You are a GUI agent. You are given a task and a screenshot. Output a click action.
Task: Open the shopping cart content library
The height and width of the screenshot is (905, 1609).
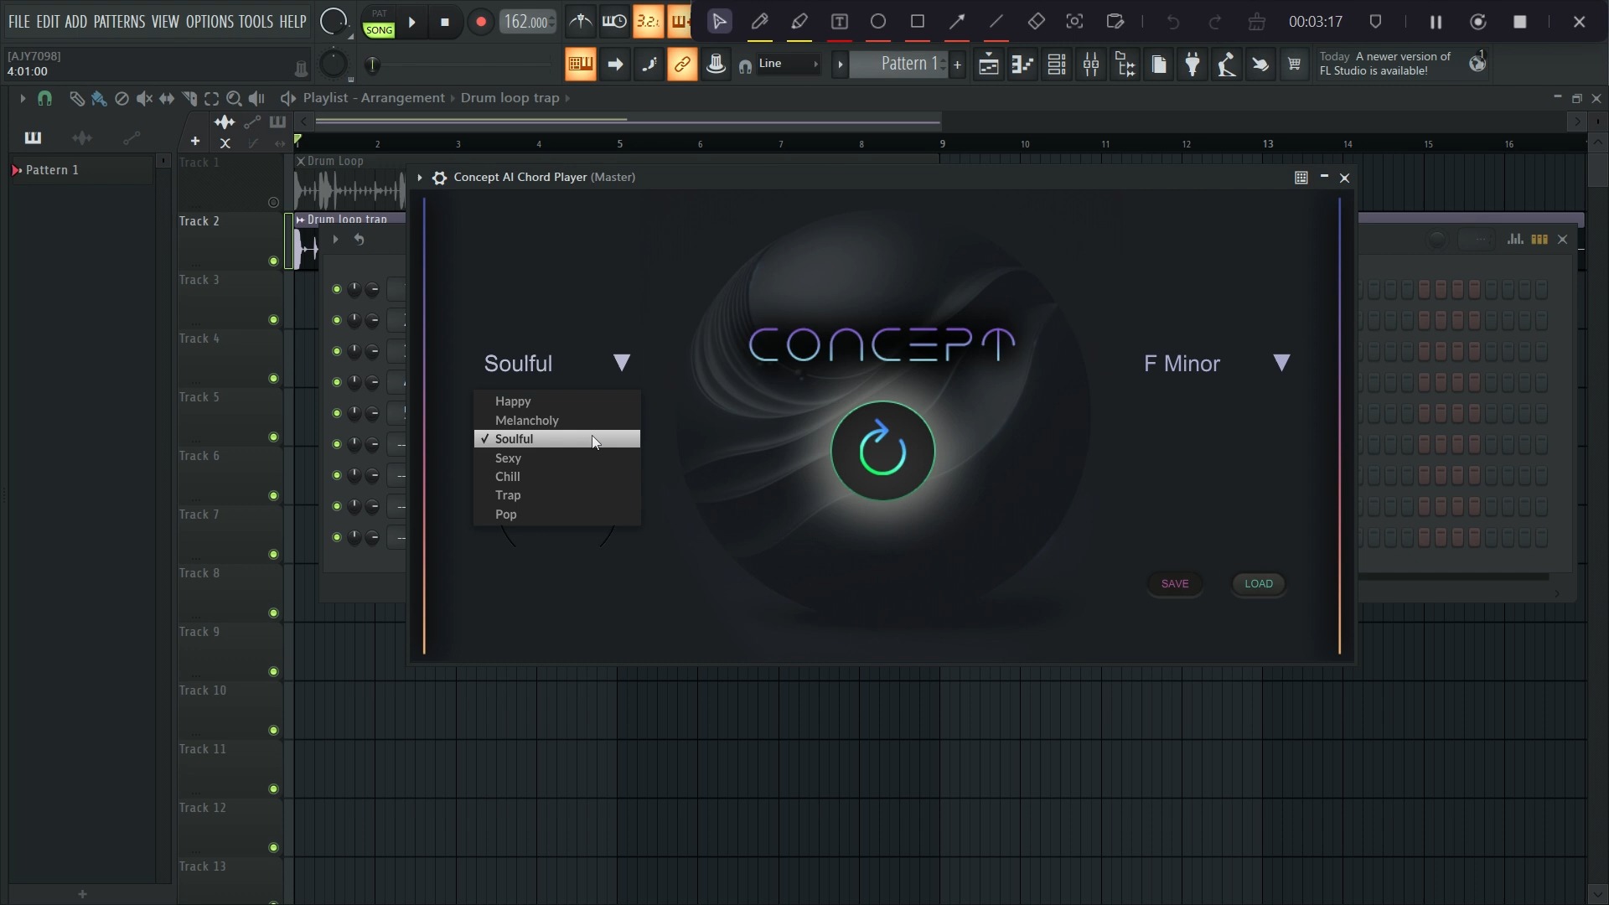1295,65
